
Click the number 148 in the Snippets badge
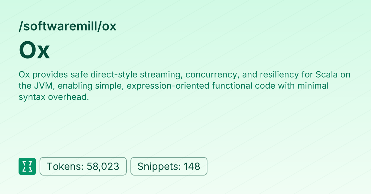pyautogui.click(x=192, y=166)
